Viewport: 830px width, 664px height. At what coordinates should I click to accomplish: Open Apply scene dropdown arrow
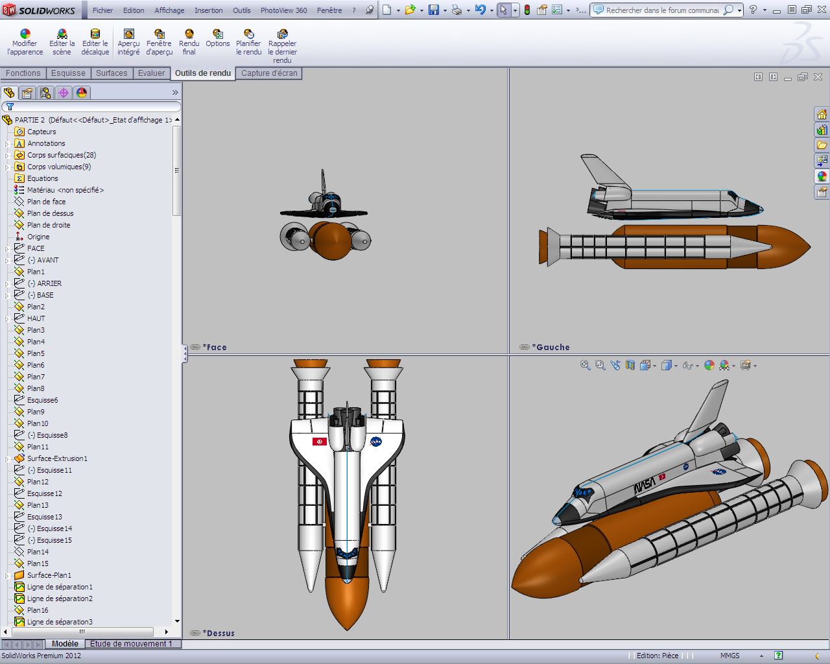point(734,366)
